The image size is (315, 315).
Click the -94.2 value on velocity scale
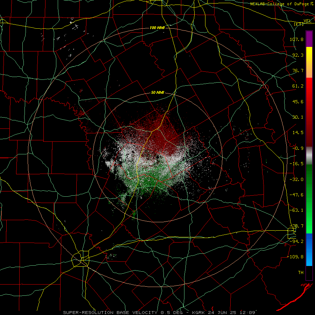click(296, 241)
